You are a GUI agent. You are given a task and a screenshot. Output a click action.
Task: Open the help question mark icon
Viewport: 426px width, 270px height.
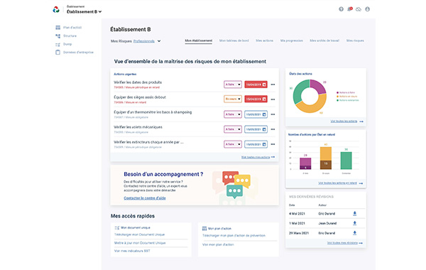[341, 9]
